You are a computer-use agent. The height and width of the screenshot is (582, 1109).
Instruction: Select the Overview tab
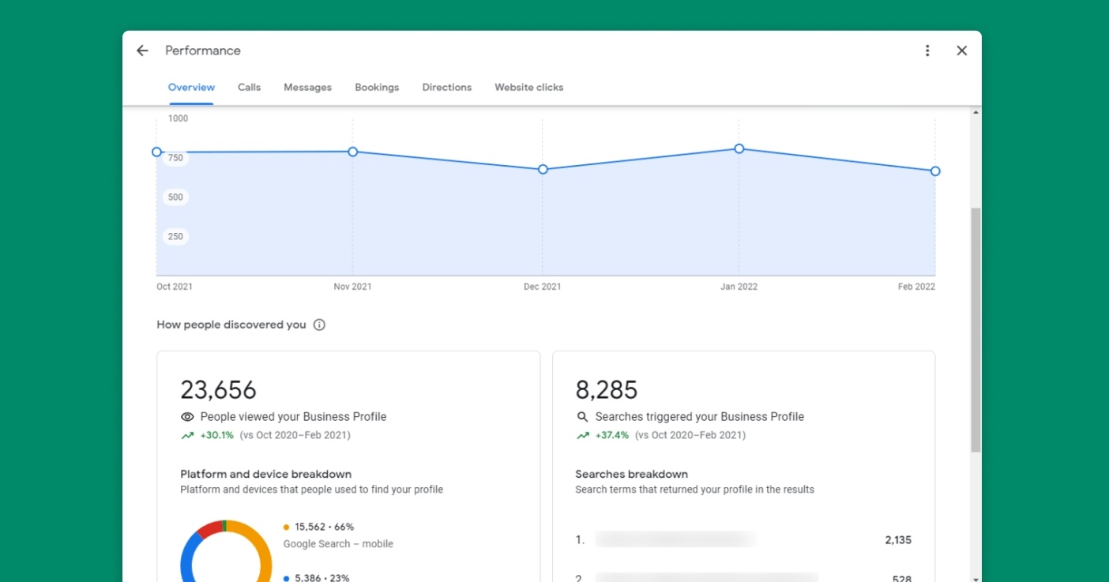(191, 87)
